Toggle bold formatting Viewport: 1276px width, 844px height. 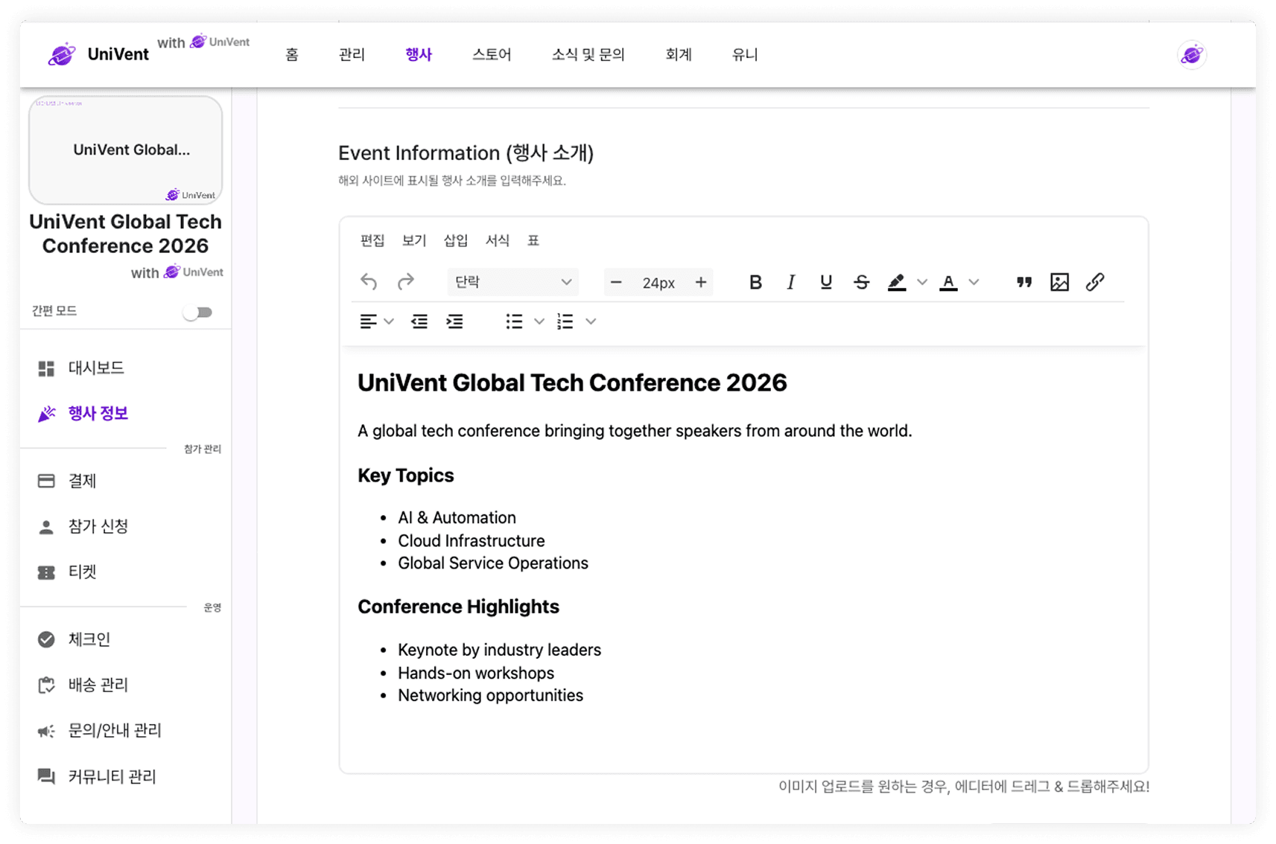coord(755,282)
